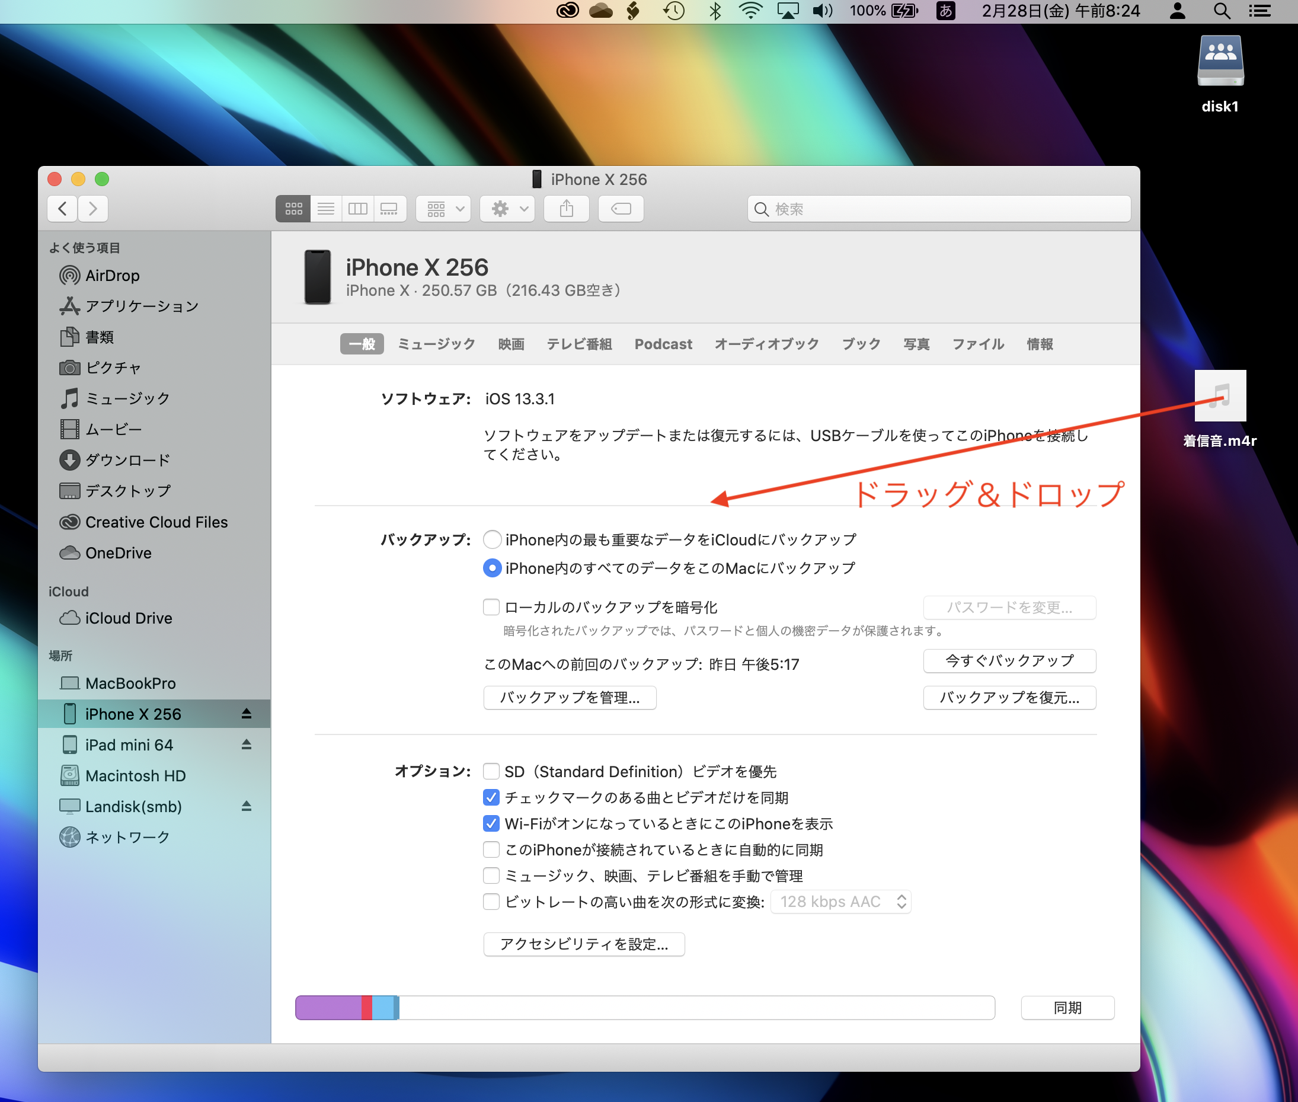Click purple segment of storage bar

click(x=329, y=1008)
